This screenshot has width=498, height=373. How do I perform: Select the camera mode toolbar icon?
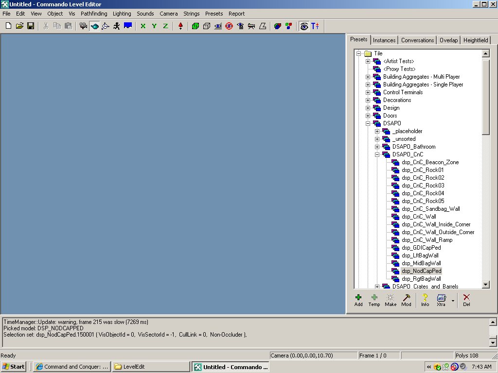coord(83,26)
